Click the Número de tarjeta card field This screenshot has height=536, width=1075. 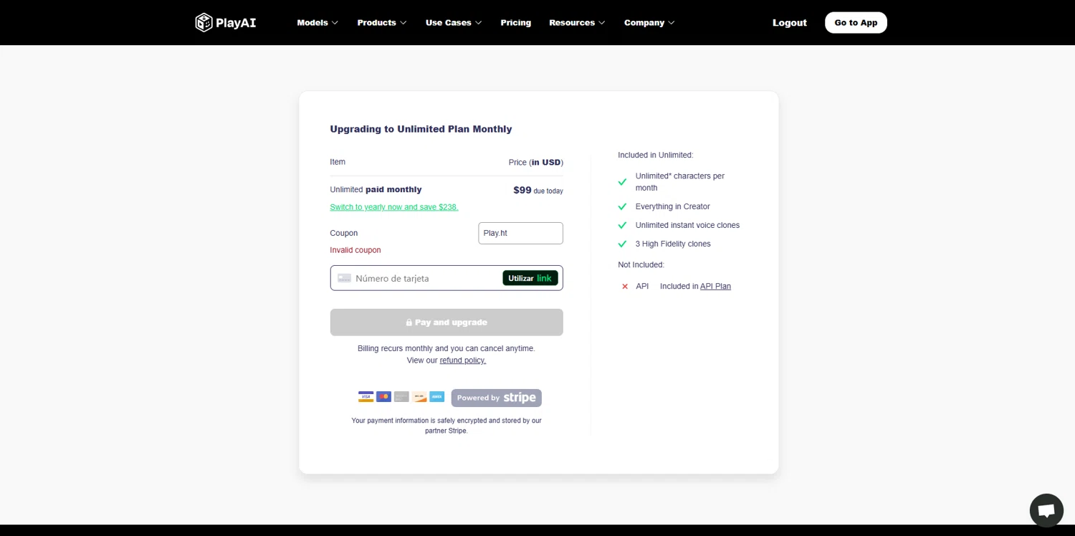[x=446, y=278]
